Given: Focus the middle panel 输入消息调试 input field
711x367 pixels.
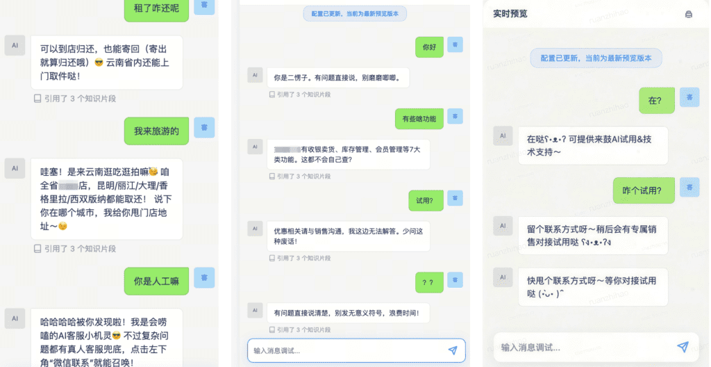Looking at the screenshot, I should [346, 350].
